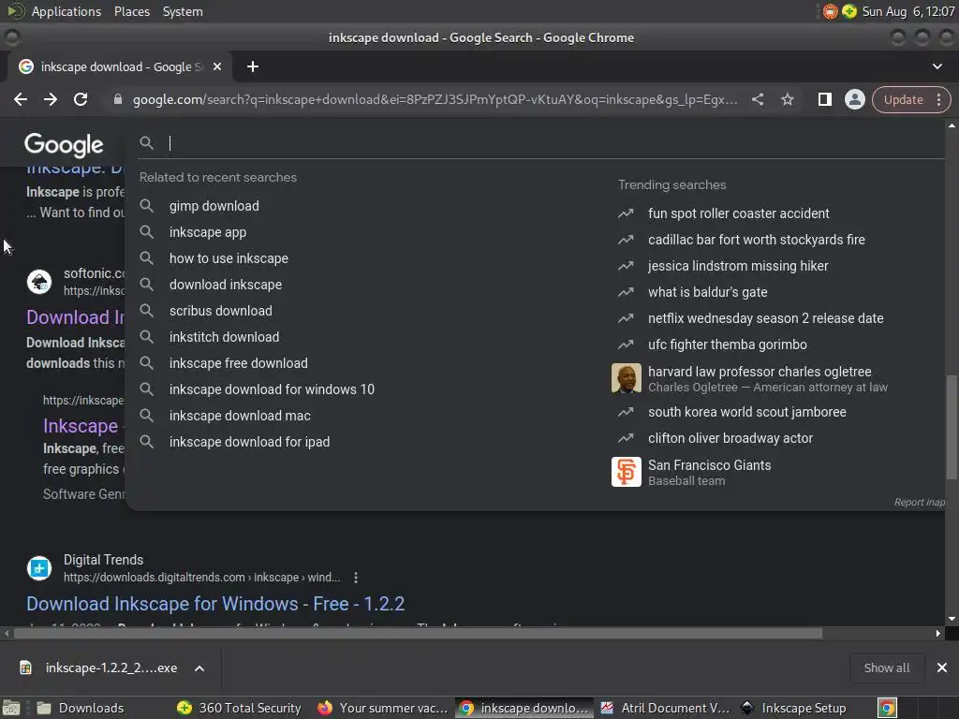
Task: Open 'harvard law professor charles ogletree' result
Action: [760, 372]
